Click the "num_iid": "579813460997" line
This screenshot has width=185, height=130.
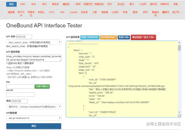tap(103, 80)
